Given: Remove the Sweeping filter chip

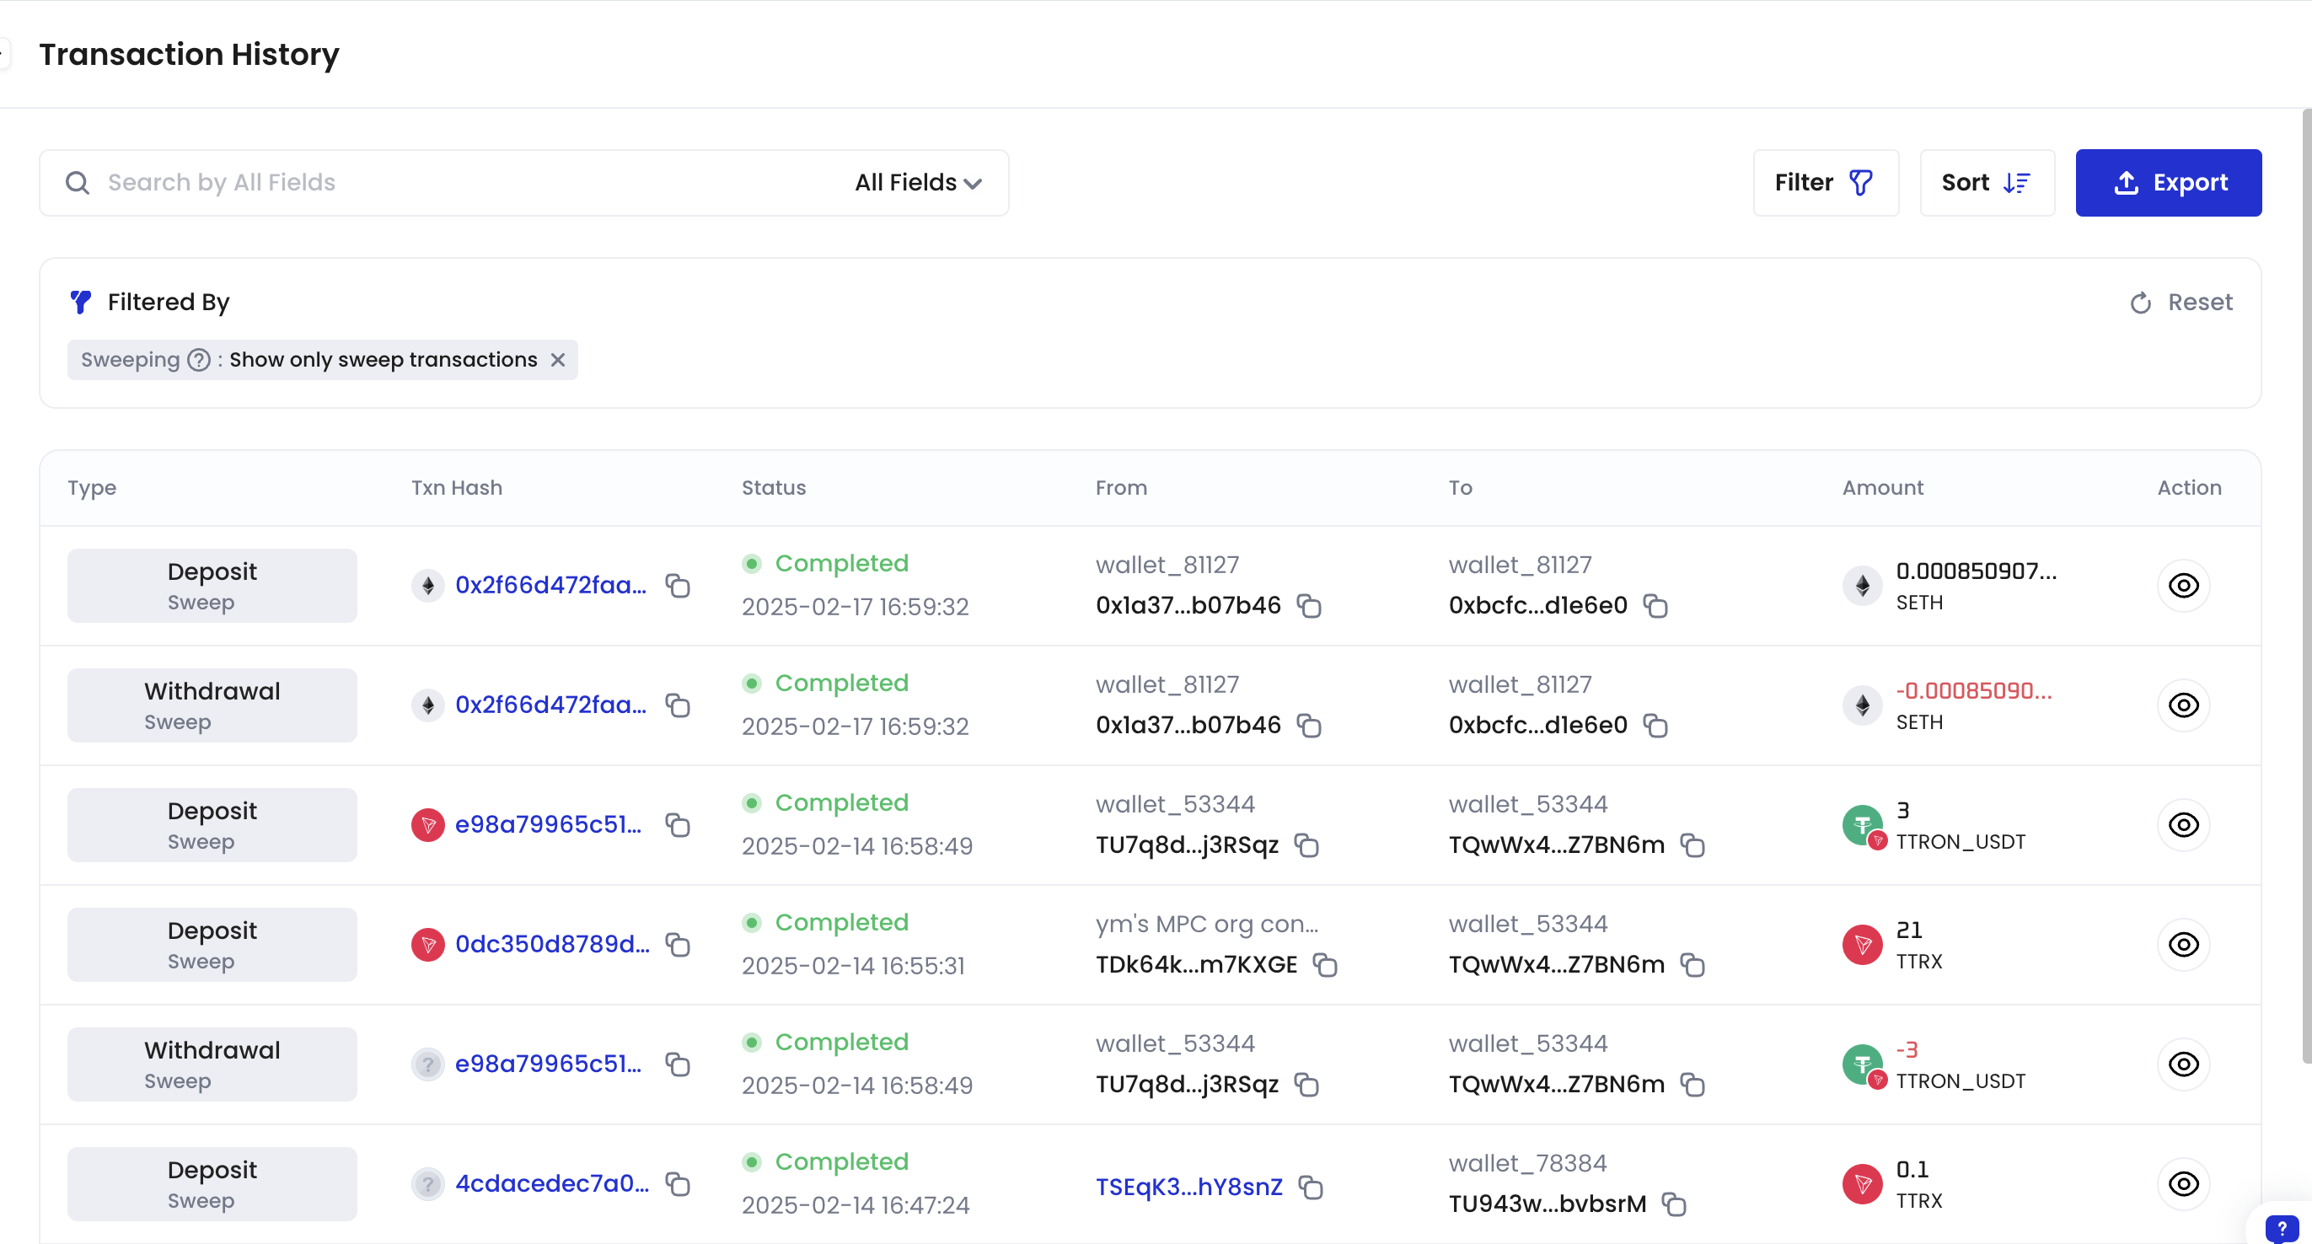Looking at the screenshot, I should 557,360.
